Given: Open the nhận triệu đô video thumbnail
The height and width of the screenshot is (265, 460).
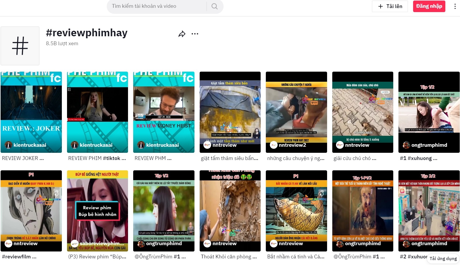Looking at the screenshot, I should [x=230, y=211].
